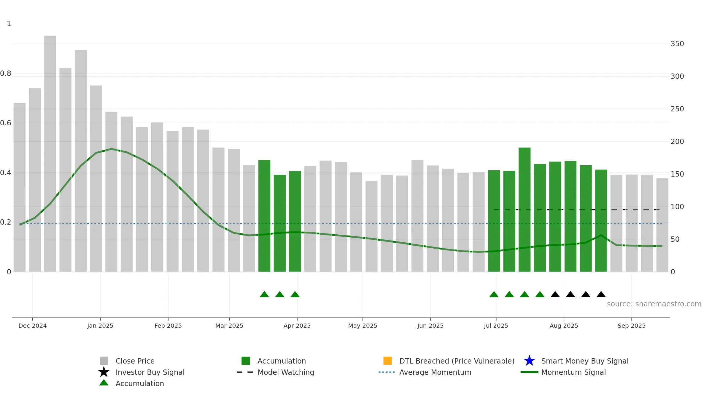Toggle the Close Price legend label
712x400 pixels.
click(x=135, y=361)
